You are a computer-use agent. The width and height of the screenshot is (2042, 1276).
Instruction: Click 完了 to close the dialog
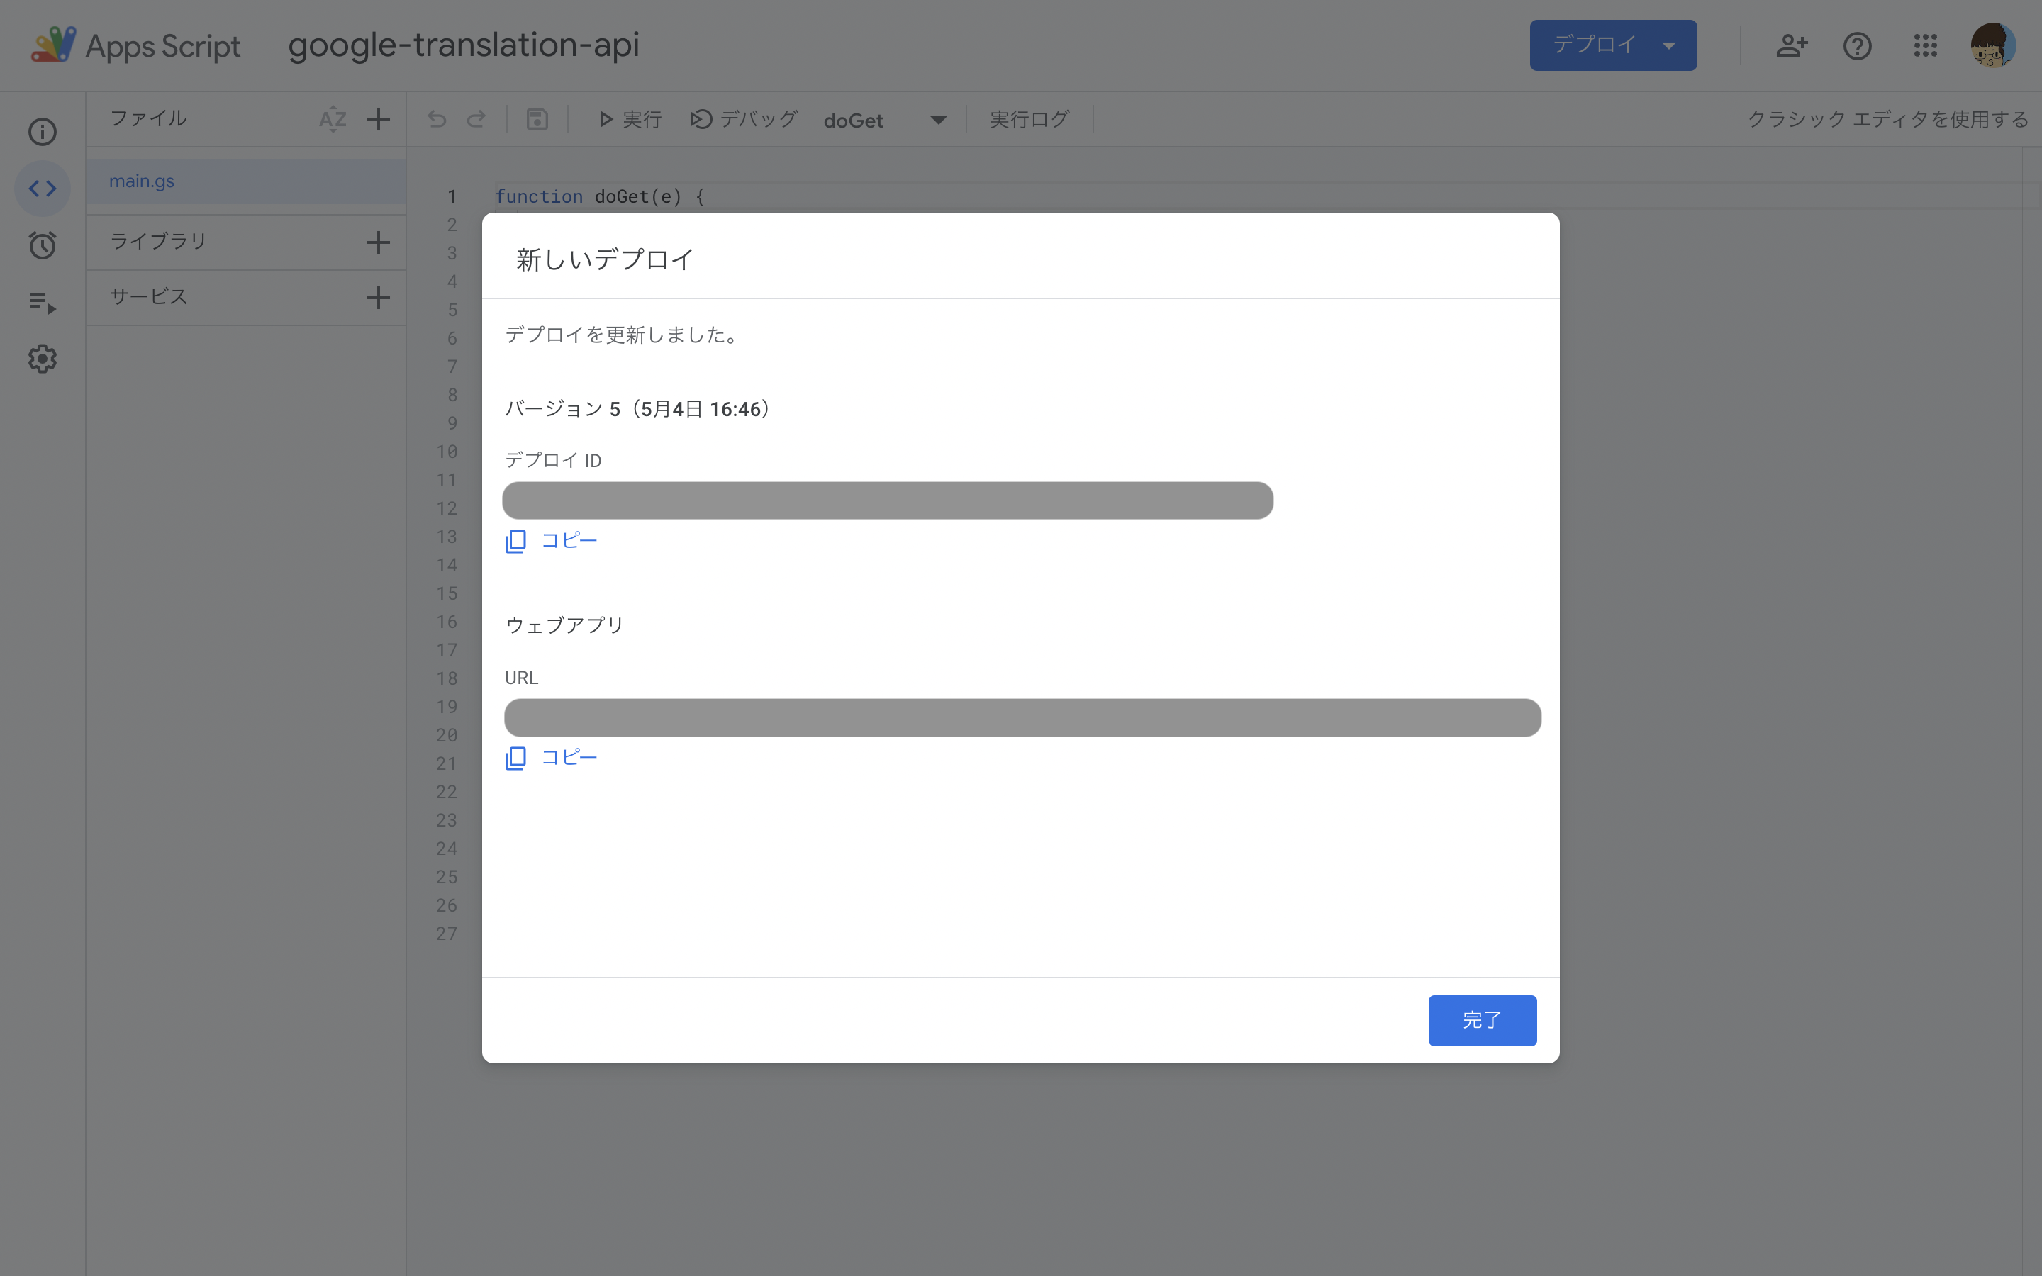tap(1482, 1020)
